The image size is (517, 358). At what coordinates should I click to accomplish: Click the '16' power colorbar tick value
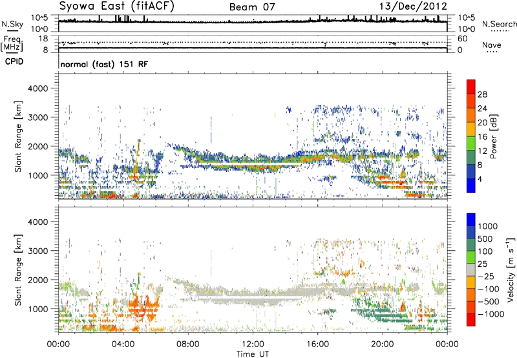click(482, 136)
